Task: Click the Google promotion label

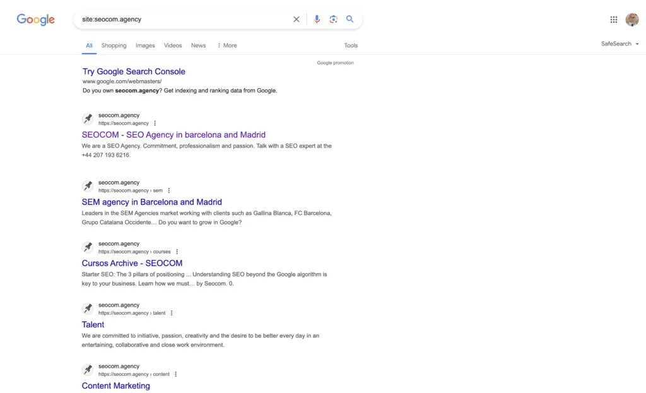Action: pyautogui.click(x=335, y=62)
